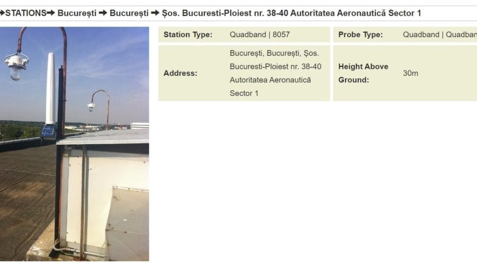Open the first București breadcrumb
477x265 pixels.
coord(77,13)
